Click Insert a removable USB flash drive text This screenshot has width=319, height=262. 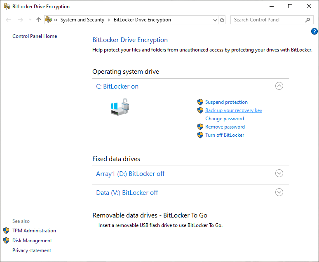(x=160, y=225)
